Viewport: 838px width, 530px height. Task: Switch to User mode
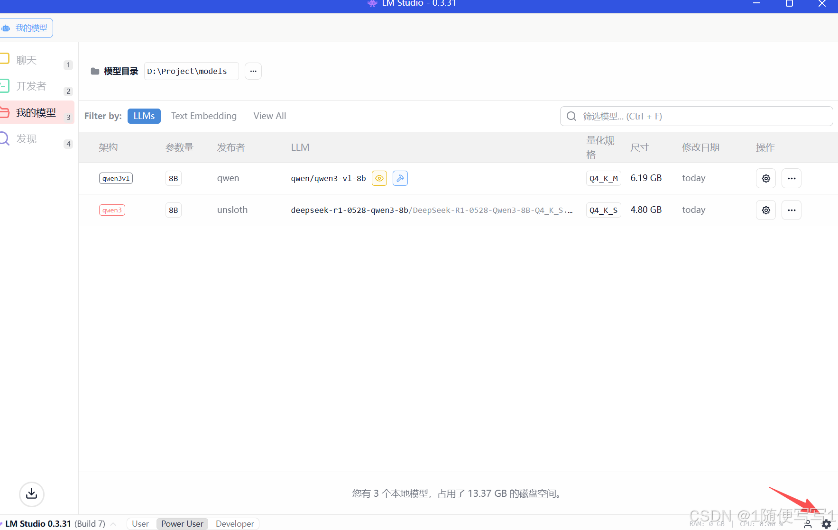(140, 524)
